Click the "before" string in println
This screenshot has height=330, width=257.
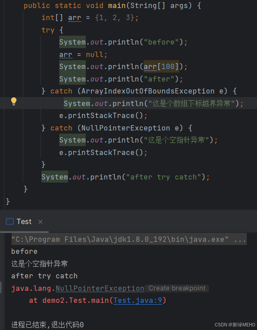[161, 42]
